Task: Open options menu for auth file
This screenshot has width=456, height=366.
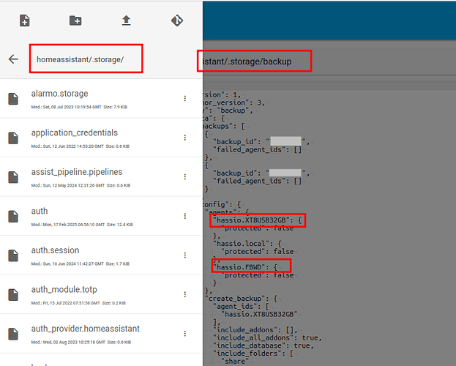Action: click(185, 216)
